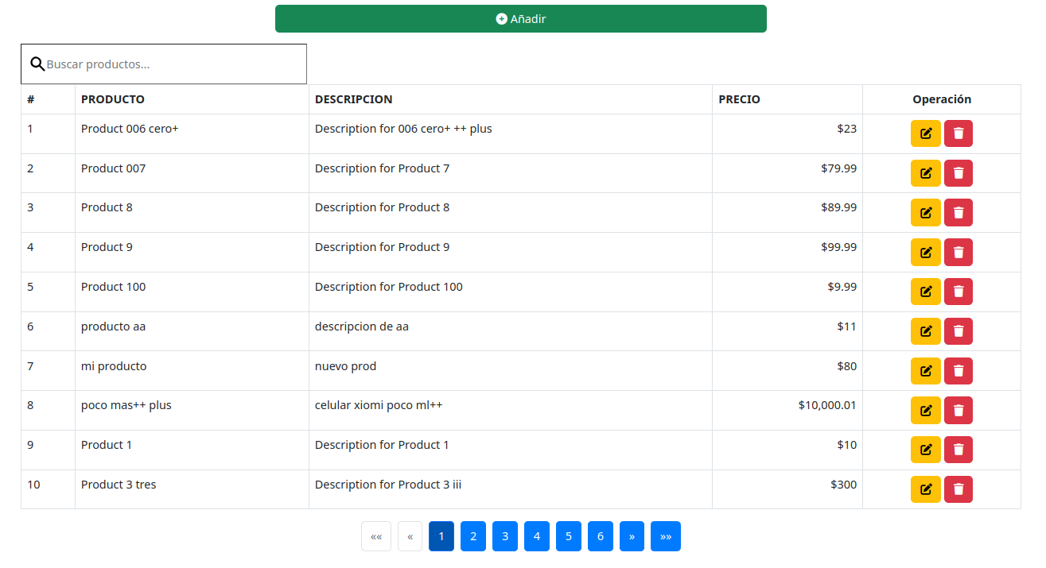Edit the poco mas++ plus row
Screen dimensions: 1046x568
(x=926, y=410)
